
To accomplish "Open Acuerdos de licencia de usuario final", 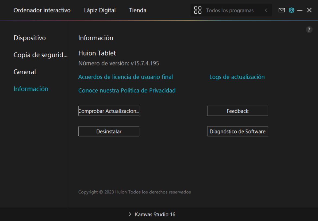I will (x=126, y=77).
